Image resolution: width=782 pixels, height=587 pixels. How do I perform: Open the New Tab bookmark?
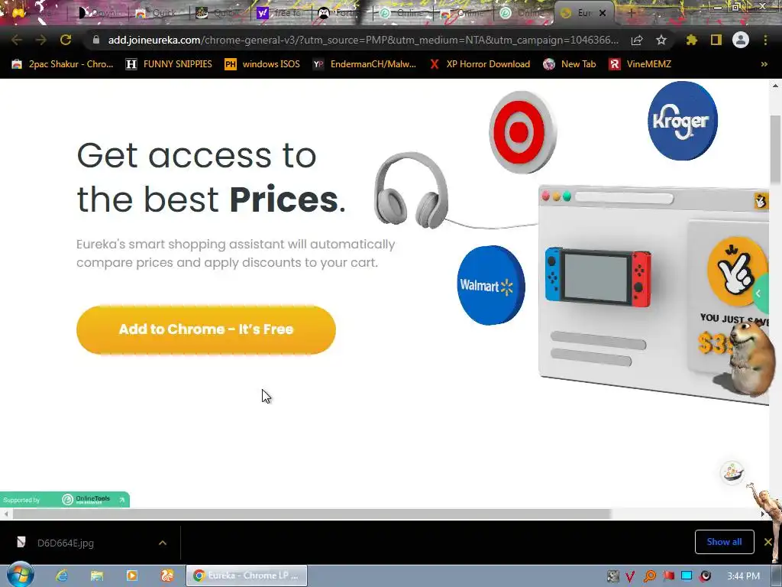[570, 64]
